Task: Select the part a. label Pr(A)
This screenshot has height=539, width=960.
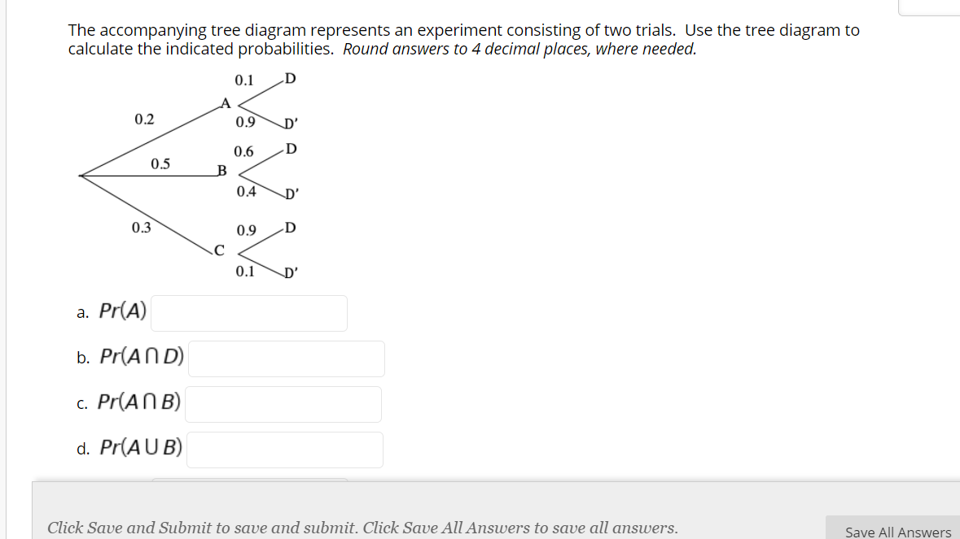Action: pyautogui.click(x=121, y=311)
